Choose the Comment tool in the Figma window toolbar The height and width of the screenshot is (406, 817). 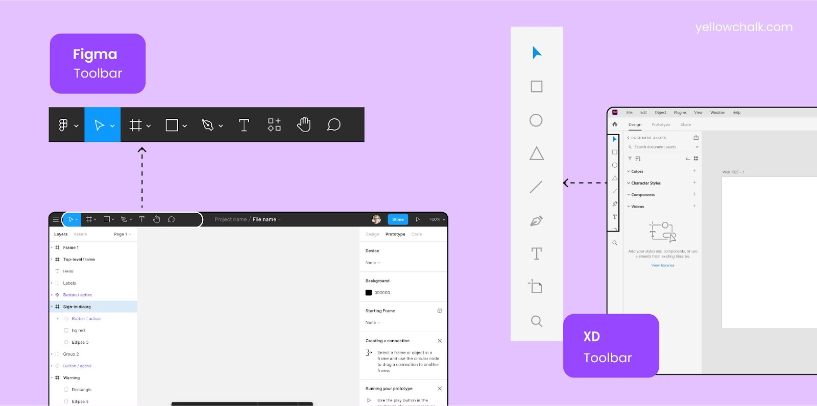172,219
